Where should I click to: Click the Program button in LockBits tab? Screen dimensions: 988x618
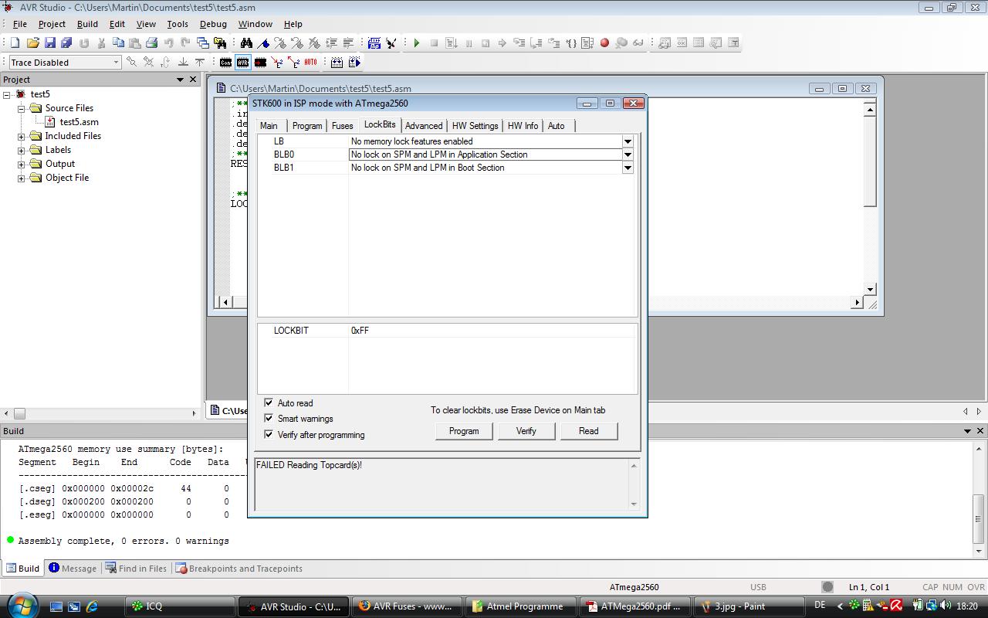click(464, 431)
